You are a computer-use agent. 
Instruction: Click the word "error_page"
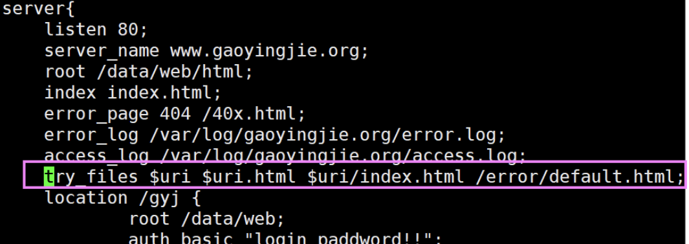(x=96, y=115)
